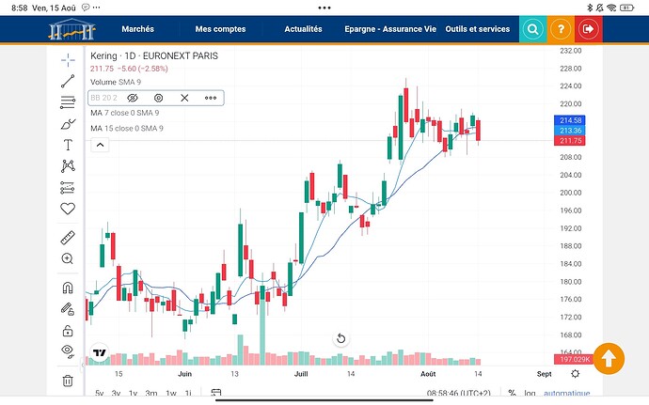The image size is (649, 405).
Task: Open the search magnifier in the header
Action: pyautogui.click(x=532, y=29)
